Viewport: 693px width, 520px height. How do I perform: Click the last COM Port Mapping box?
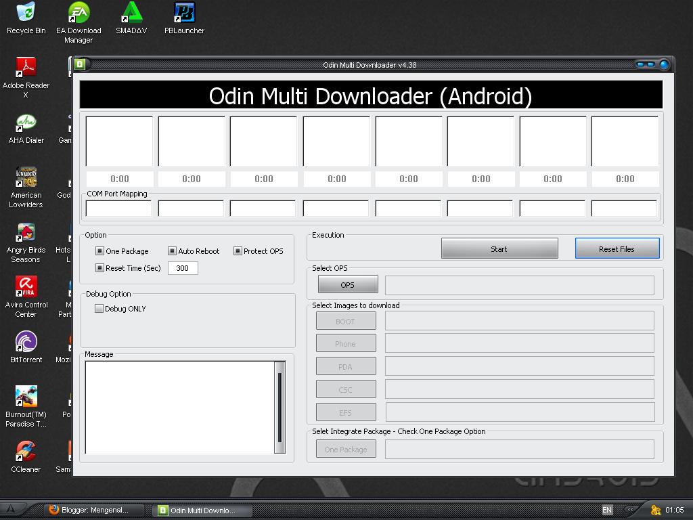point(624,209)
